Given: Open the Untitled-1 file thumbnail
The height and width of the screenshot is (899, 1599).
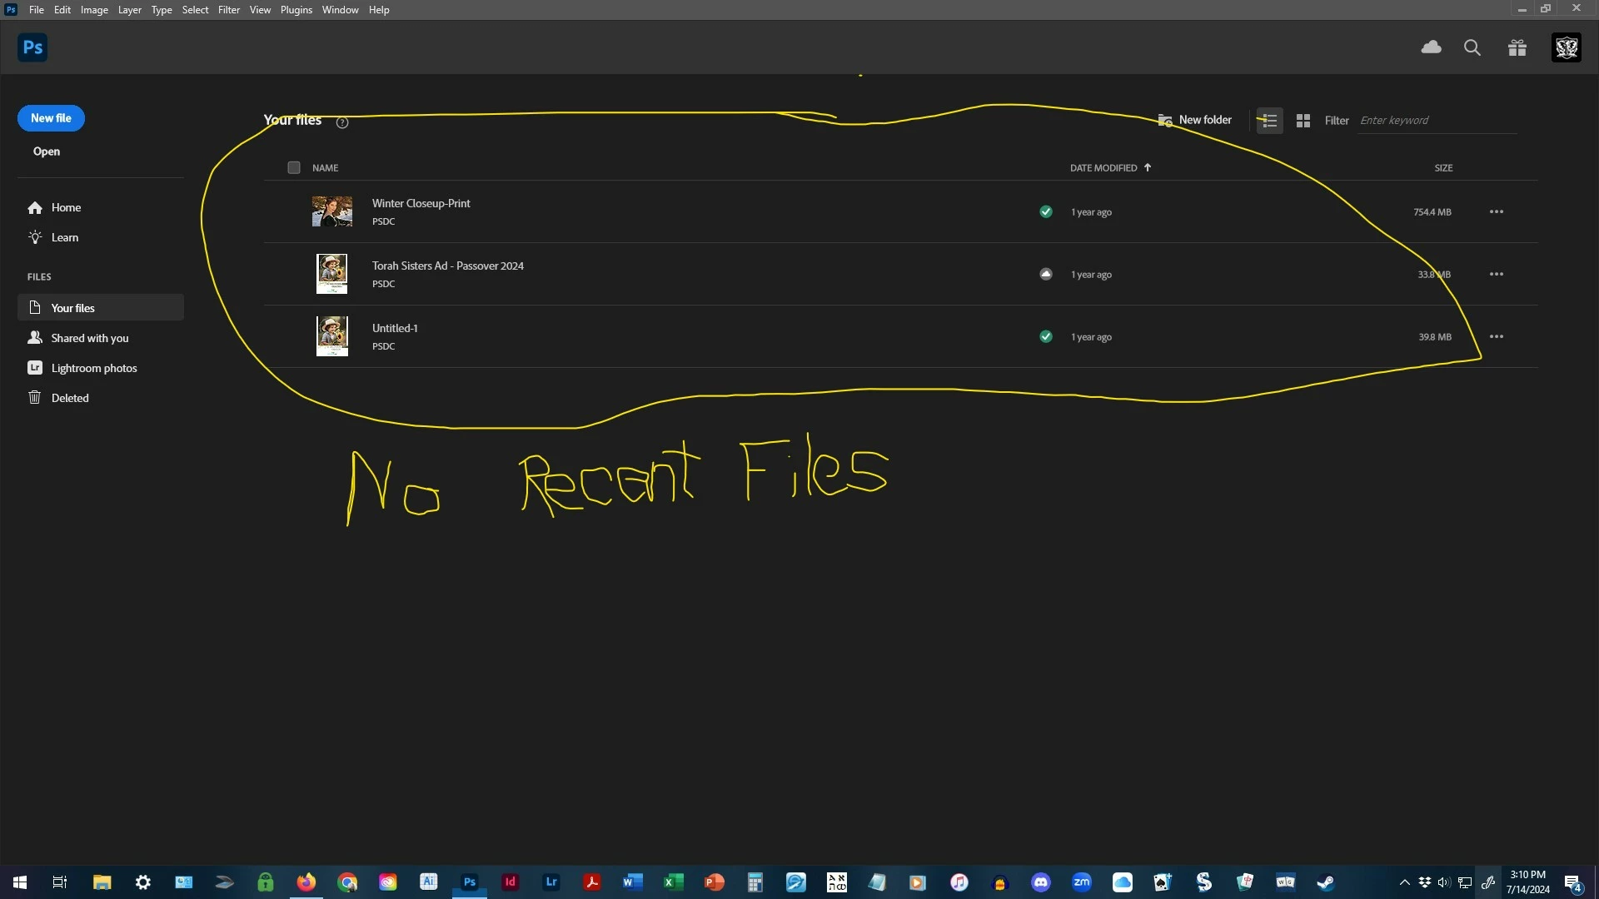Looking at the screenshot, I should pyautogui.click(x=331, y=336).
